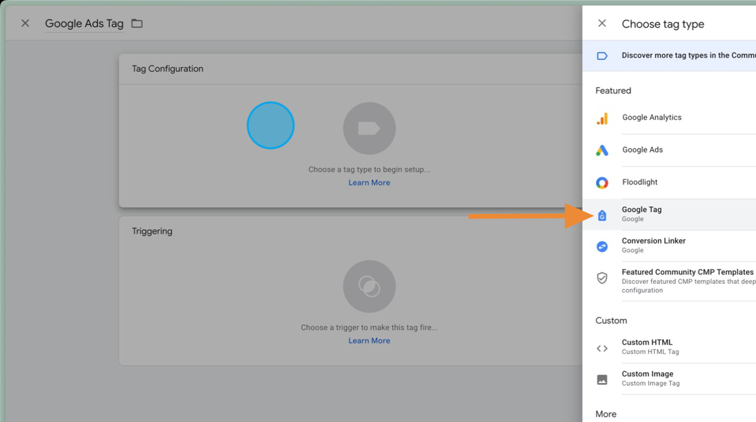
Task: Open Learn More under Triggering
Action: point(369,340)
